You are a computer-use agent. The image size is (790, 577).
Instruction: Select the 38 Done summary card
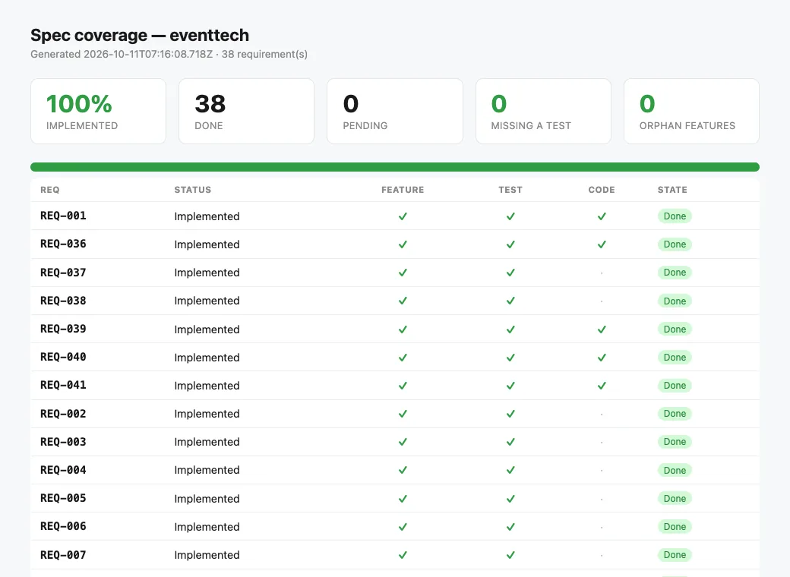pyautogui.click(x=246, y=112)
